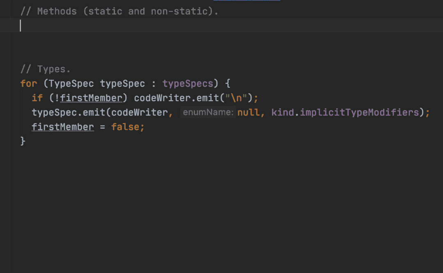
Task: Click the 'null' argument after enumName hint
Action: [248, 112]
